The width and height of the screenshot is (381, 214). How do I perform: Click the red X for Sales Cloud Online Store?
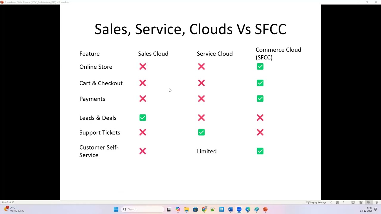coord(143,67)
